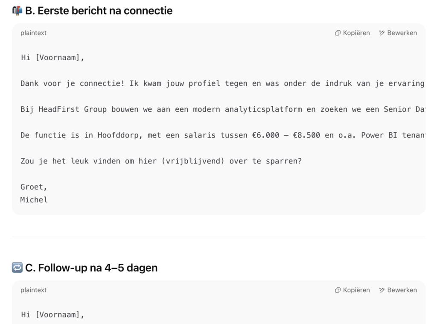
Task: Click the line "Zou je het leuk vinden"
Action: point(161,161)
